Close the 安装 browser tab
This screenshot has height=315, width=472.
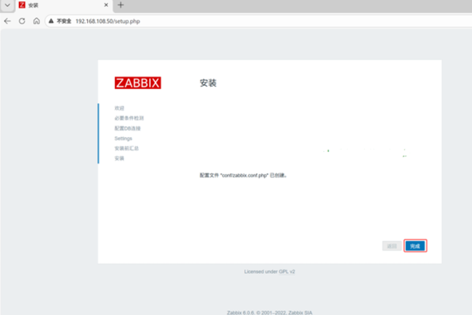pos(106,5)
